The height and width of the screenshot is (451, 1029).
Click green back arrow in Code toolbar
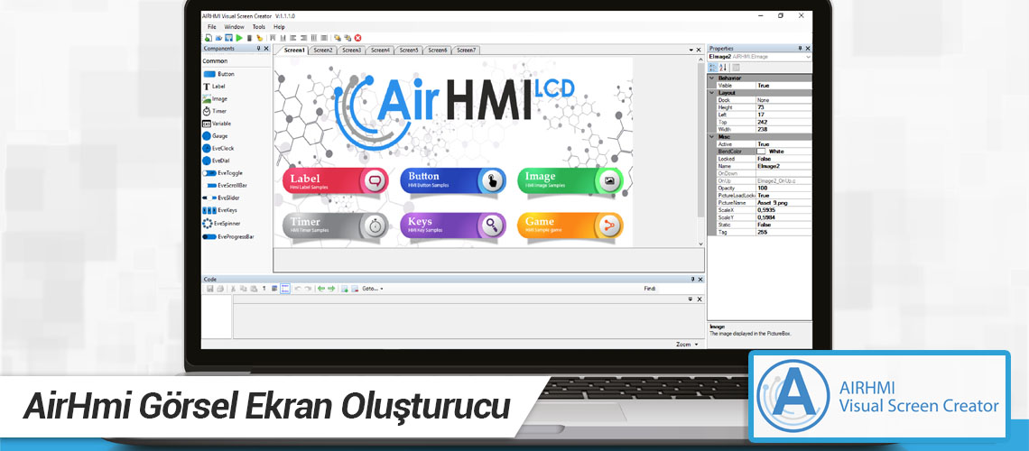point(321,289)
